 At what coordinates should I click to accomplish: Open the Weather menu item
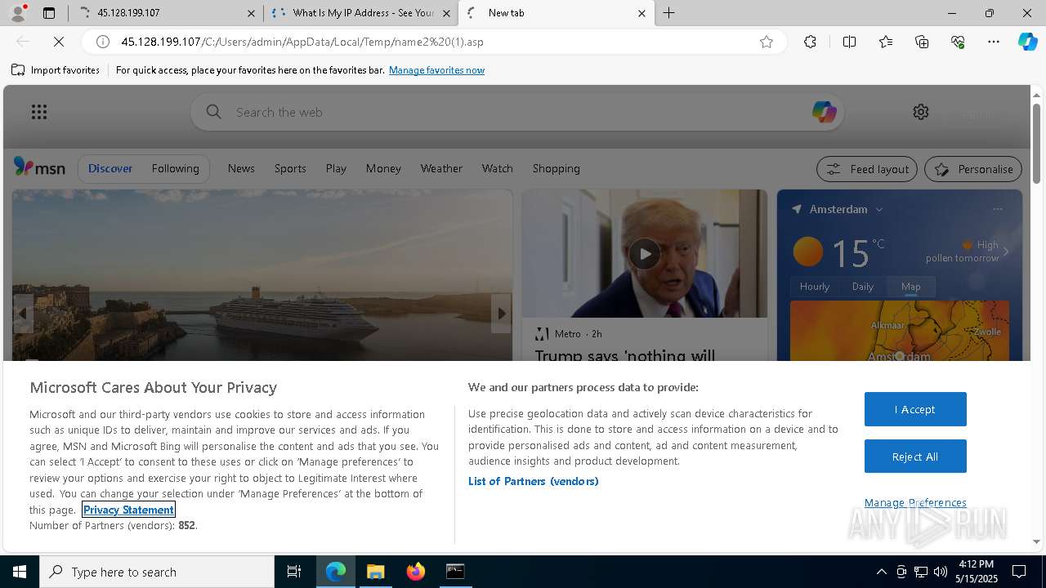(441, 168)
